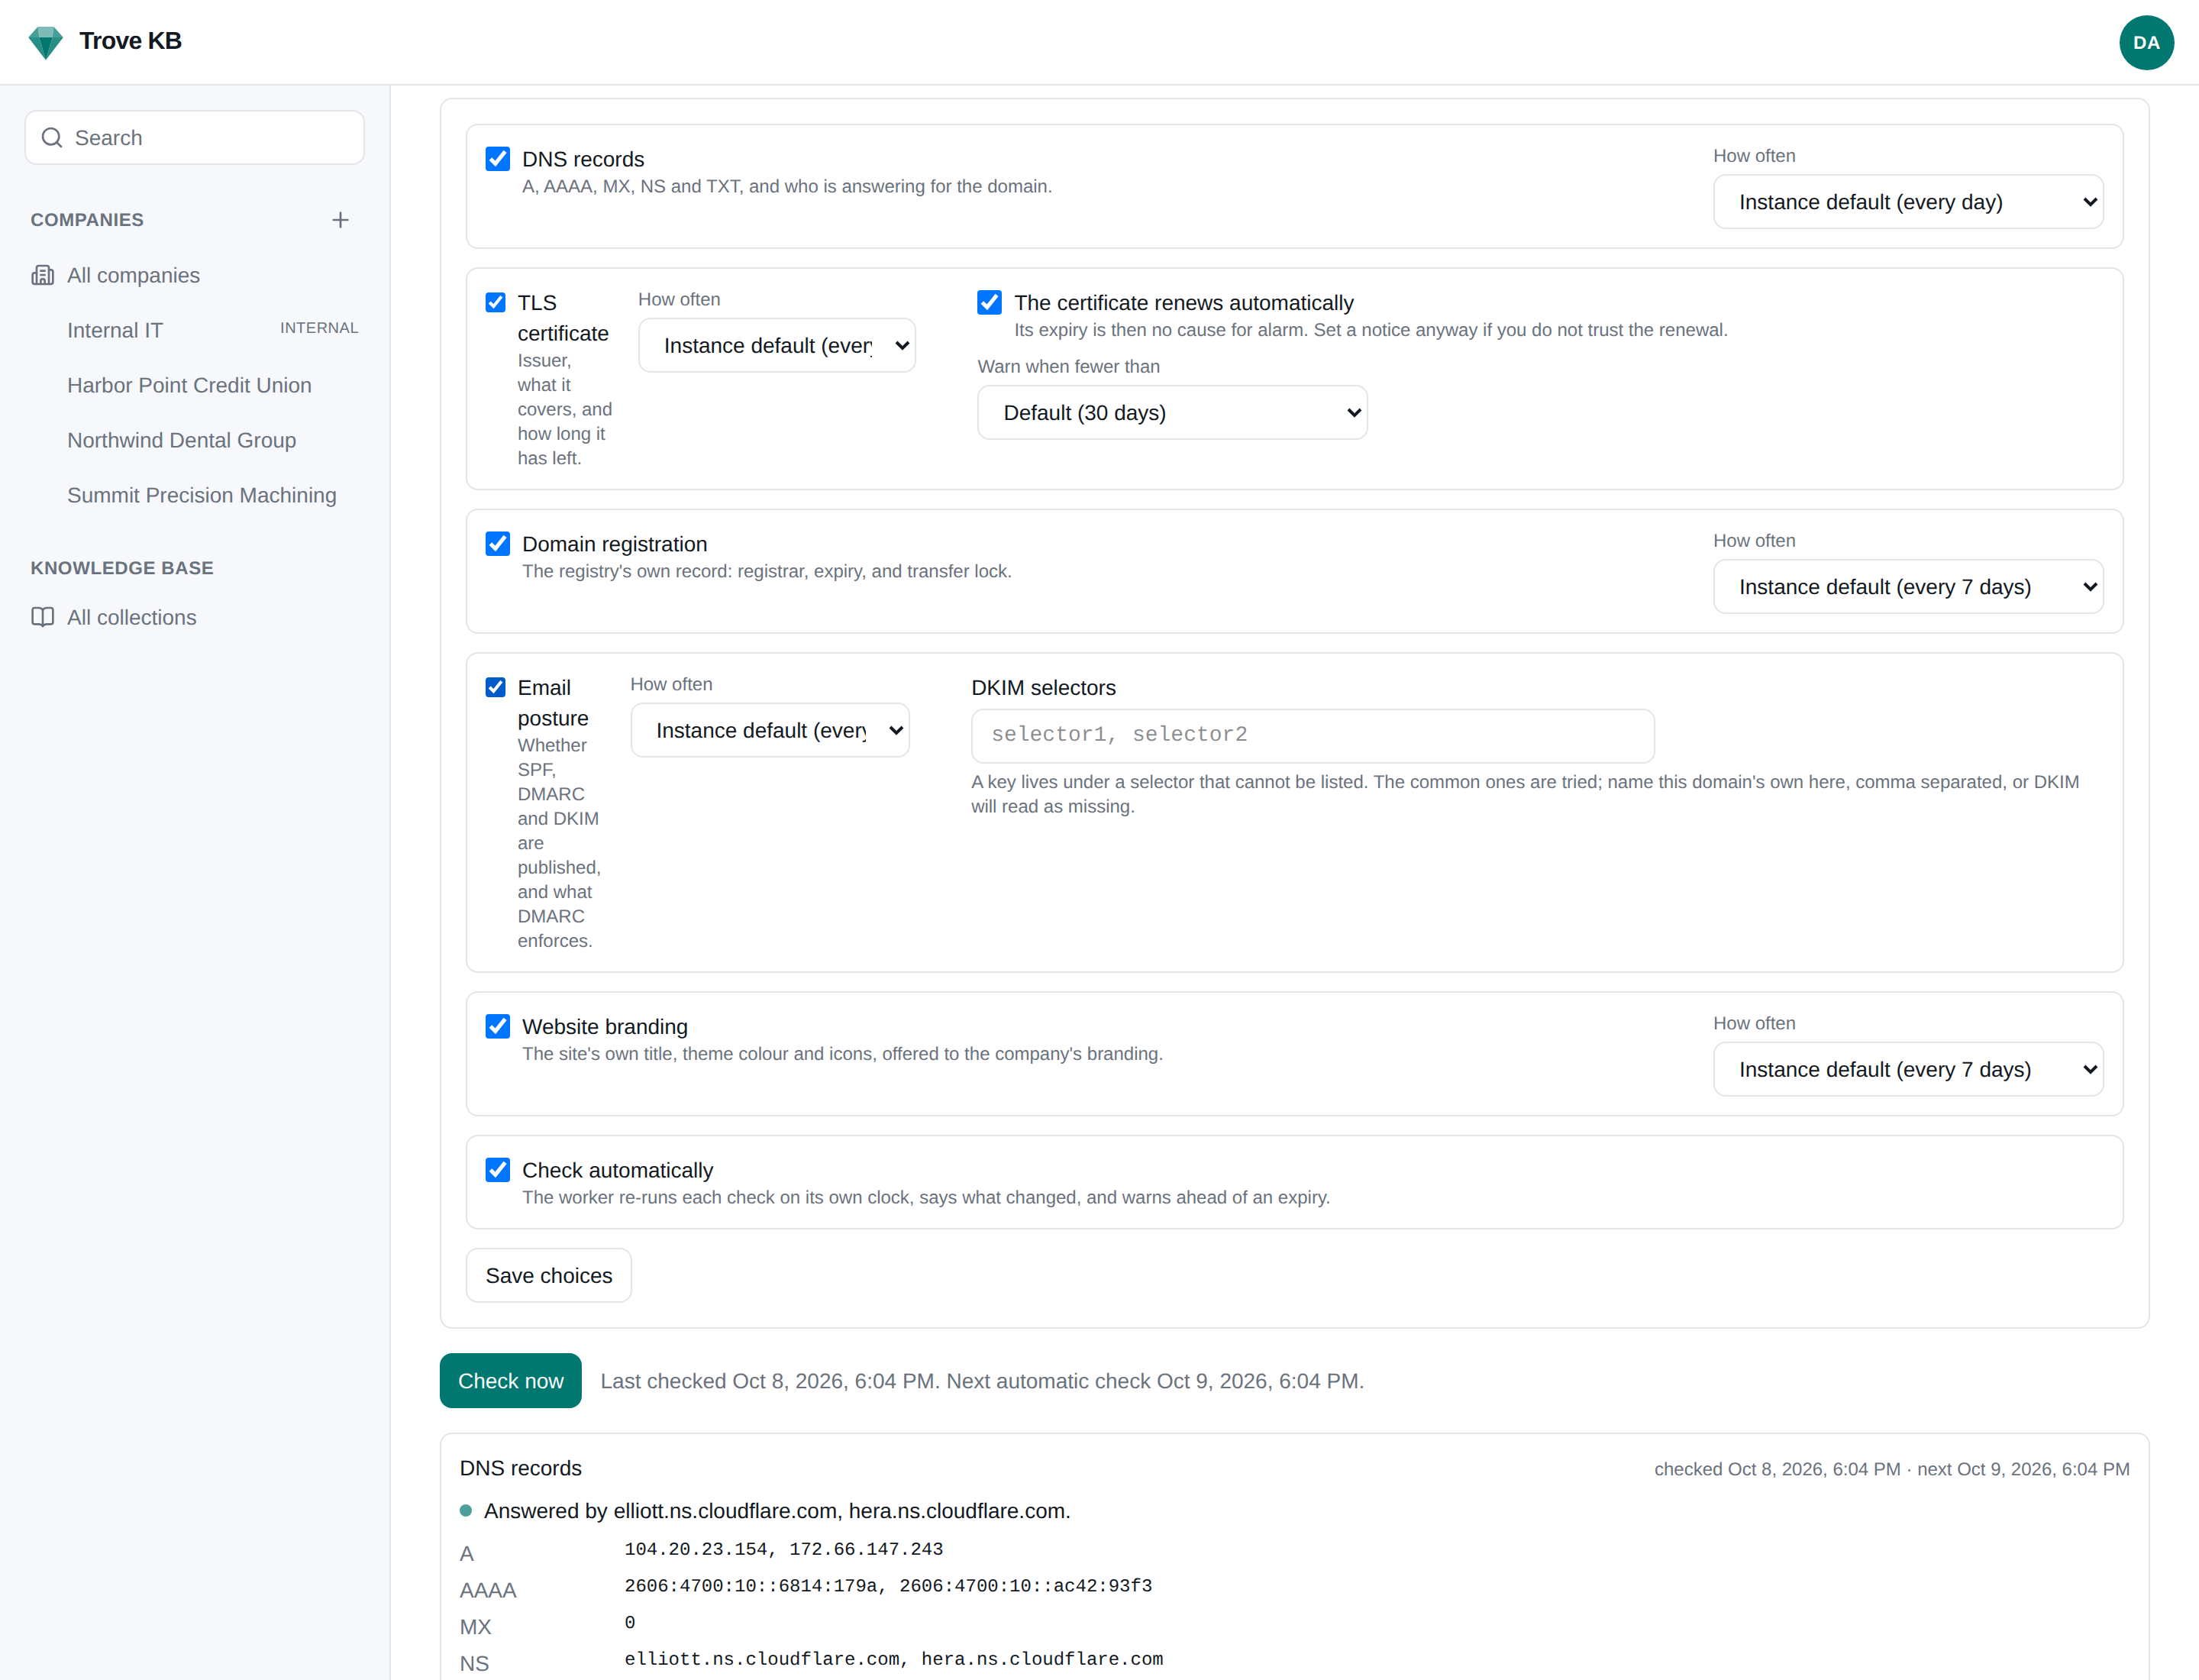2199x1680 pixels.
Task: Toggle the Email posture checkbox
Action: (496, 687)
